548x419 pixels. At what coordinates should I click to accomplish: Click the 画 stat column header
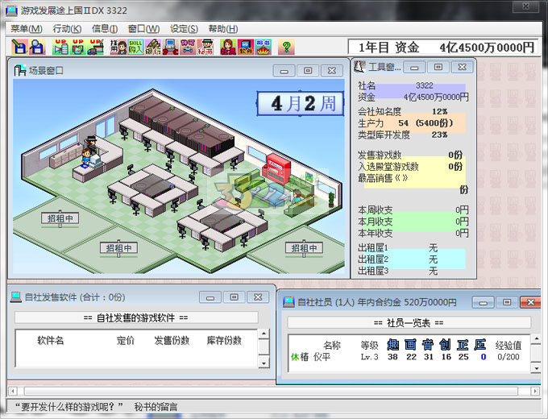[x=410, y=345]
